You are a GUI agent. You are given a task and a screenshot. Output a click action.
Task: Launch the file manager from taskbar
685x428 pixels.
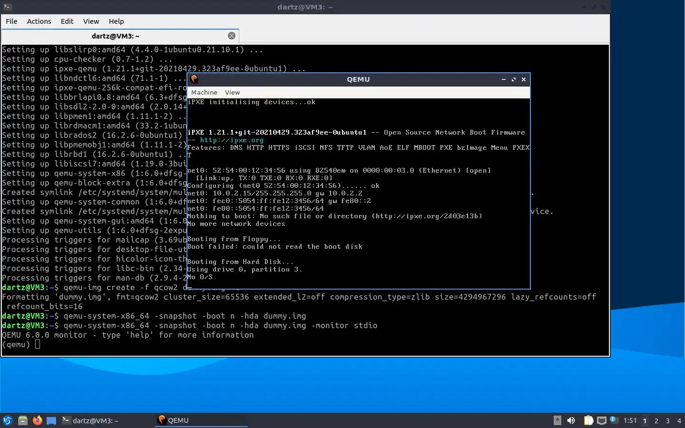pos(22,420)
